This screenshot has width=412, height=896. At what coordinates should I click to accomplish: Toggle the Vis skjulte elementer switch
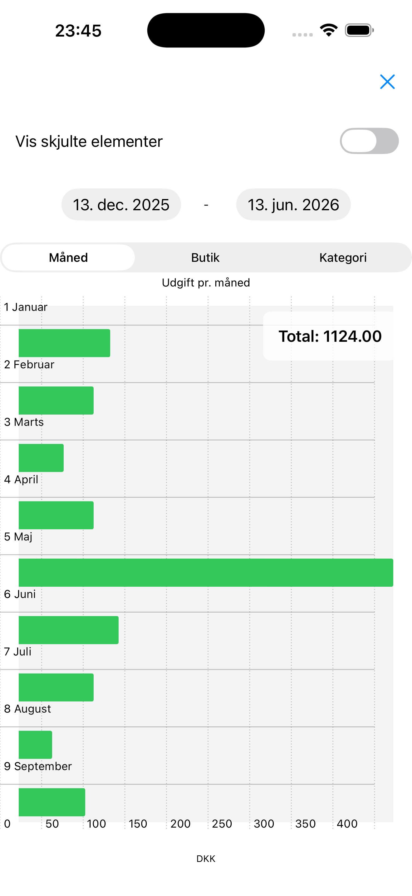pyautogui.click(x=369, y=141)
